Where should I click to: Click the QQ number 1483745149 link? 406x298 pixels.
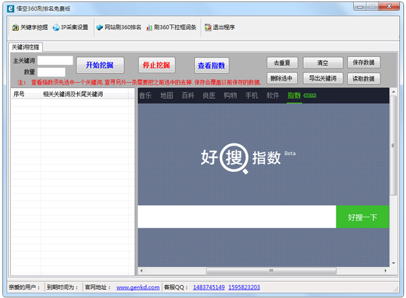[x=208, y=287]
